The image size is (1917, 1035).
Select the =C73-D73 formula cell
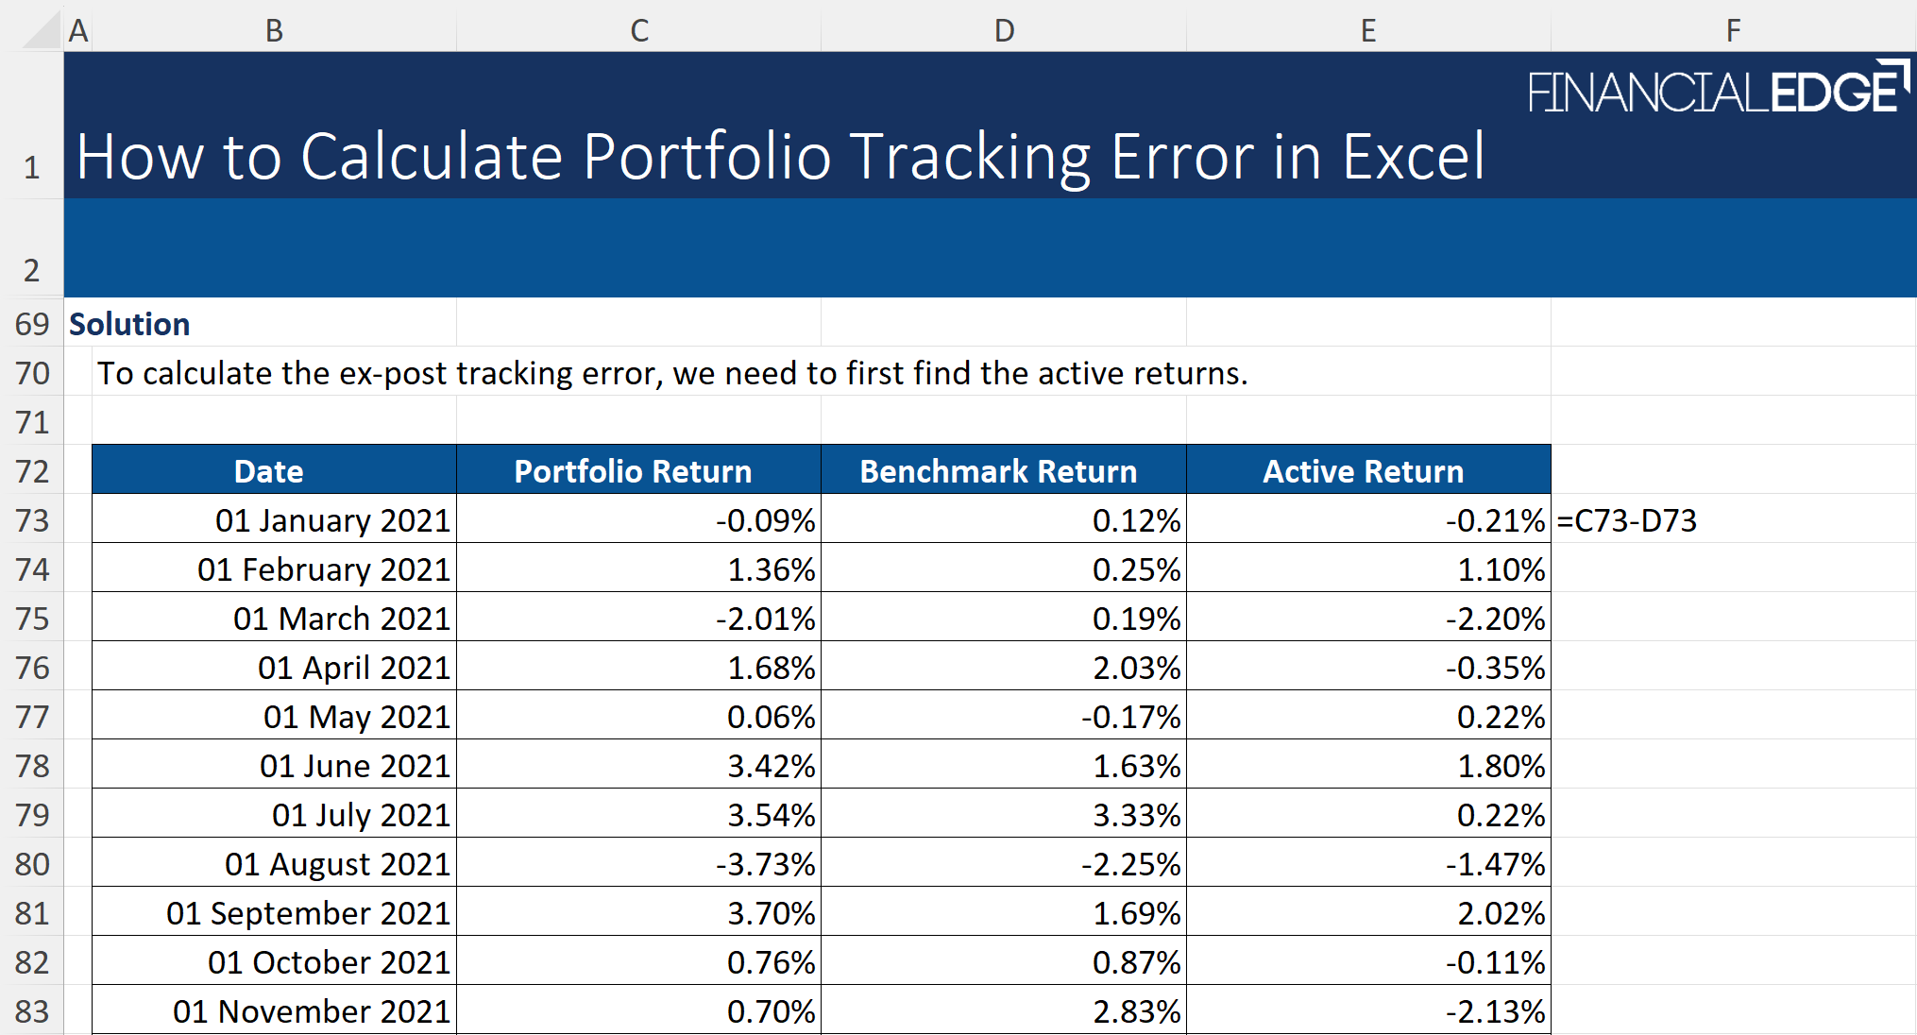coord(1626,520)
